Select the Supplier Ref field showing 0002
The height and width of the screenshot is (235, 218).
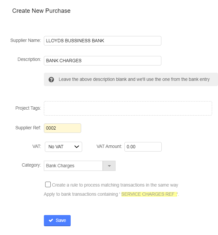click(x=62, y=128)
